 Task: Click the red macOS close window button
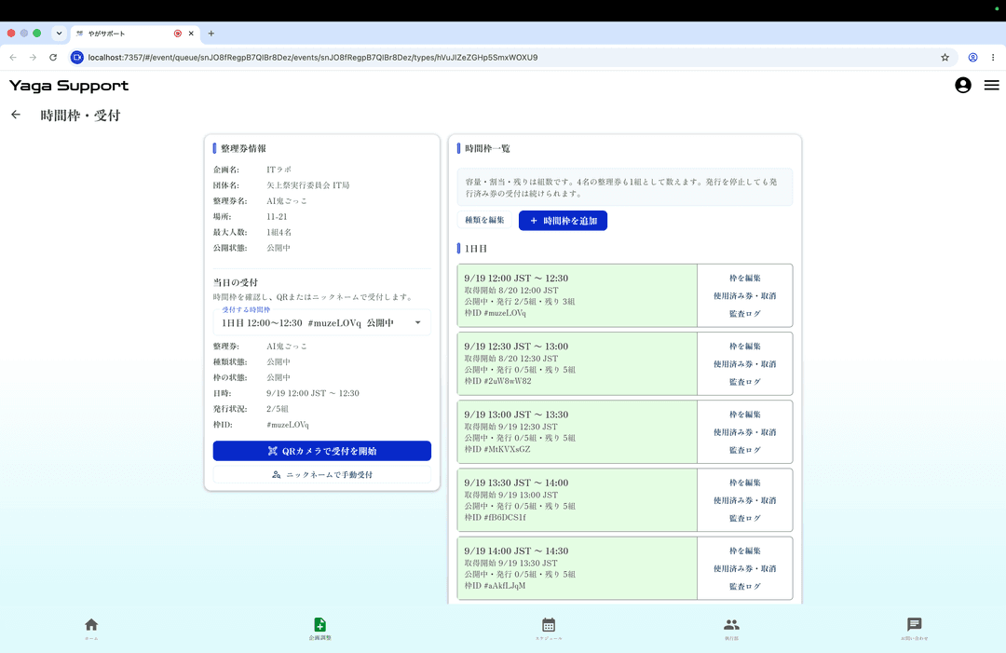click(11, 34)
